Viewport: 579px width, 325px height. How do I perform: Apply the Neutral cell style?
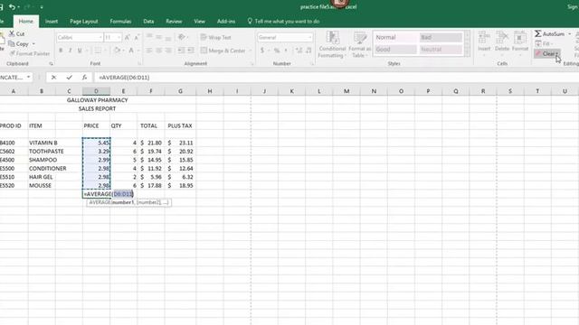click(441, 49)
